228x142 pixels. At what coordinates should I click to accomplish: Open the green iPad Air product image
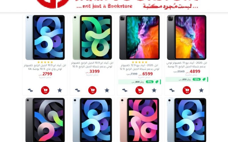point(92,37)
